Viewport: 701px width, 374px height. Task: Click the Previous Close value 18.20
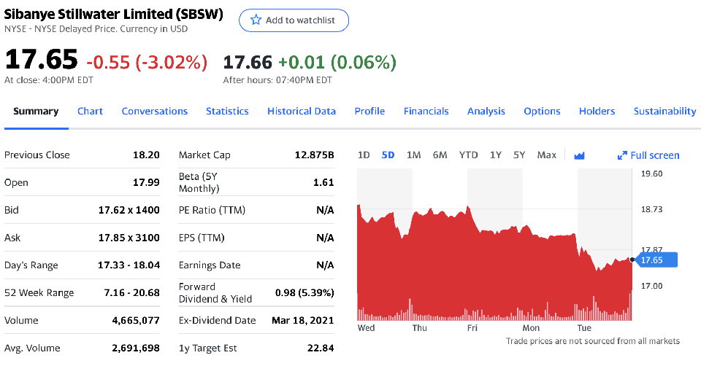point(146,155)
